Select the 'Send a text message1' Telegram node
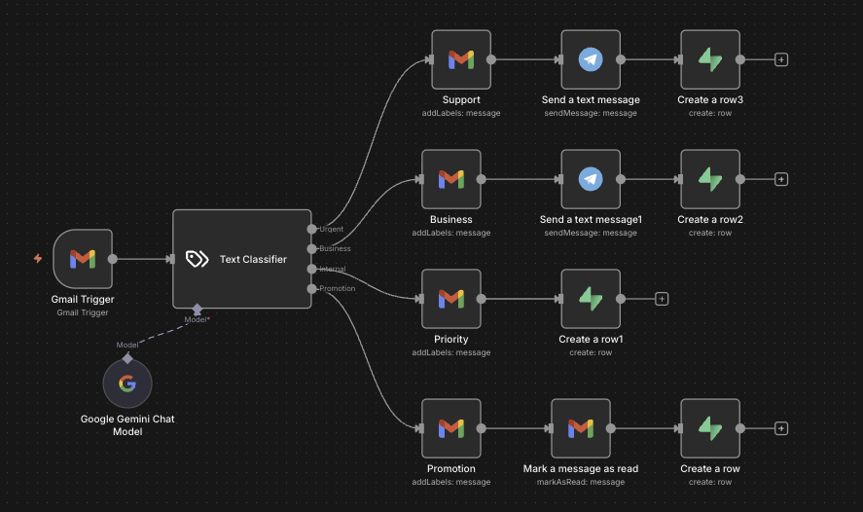Viewport: 863px width, 512px height. pos(591,179)
